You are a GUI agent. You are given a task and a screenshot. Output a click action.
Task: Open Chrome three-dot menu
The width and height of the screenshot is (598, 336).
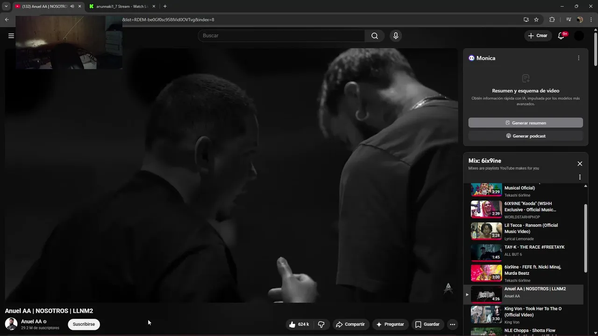[x=591, y=20]
